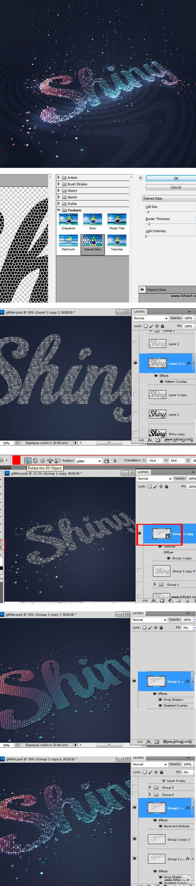
Task: Click lock transparent pixels in 33.3% Group 1 copy window
Action: 150,486
